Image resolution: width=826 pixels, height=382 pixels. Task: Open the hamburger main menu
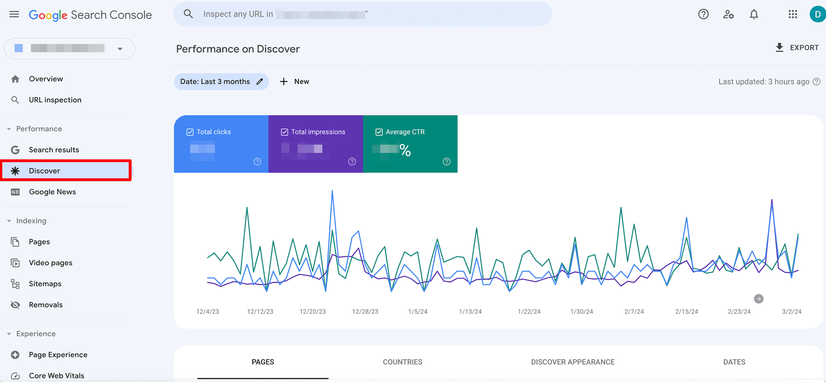[14, 14]
